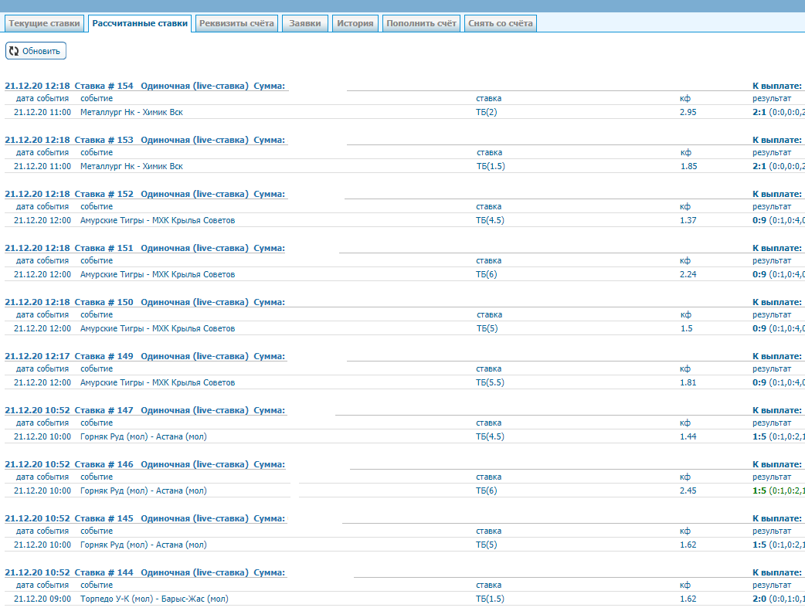Open the Текущие ставки tab
This screenshot has width=805, height=611.
44,23
